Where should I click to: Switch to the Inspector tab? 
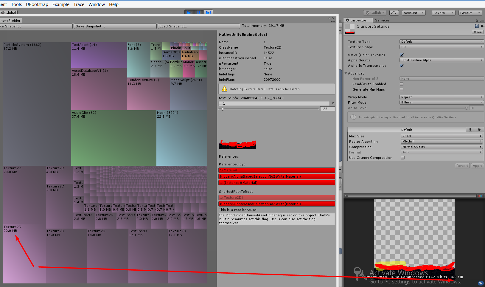[358, 20]
